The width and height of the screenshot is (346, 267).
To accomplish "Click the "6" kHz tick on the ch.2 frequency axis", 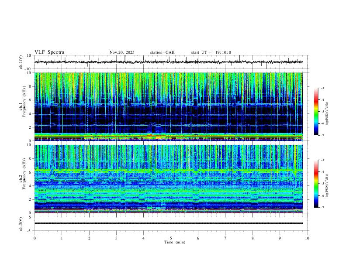I will [x=30, y=172].
